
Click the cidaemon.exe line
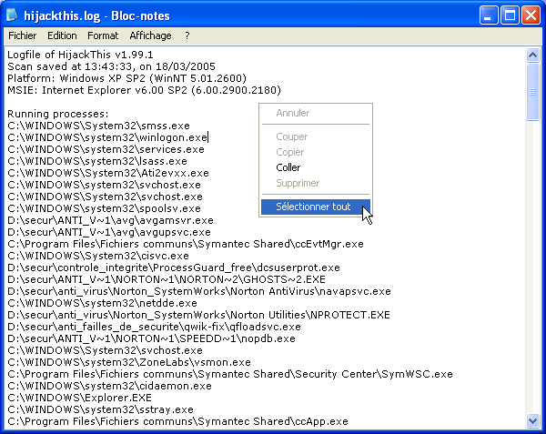(x=110, y=387)
